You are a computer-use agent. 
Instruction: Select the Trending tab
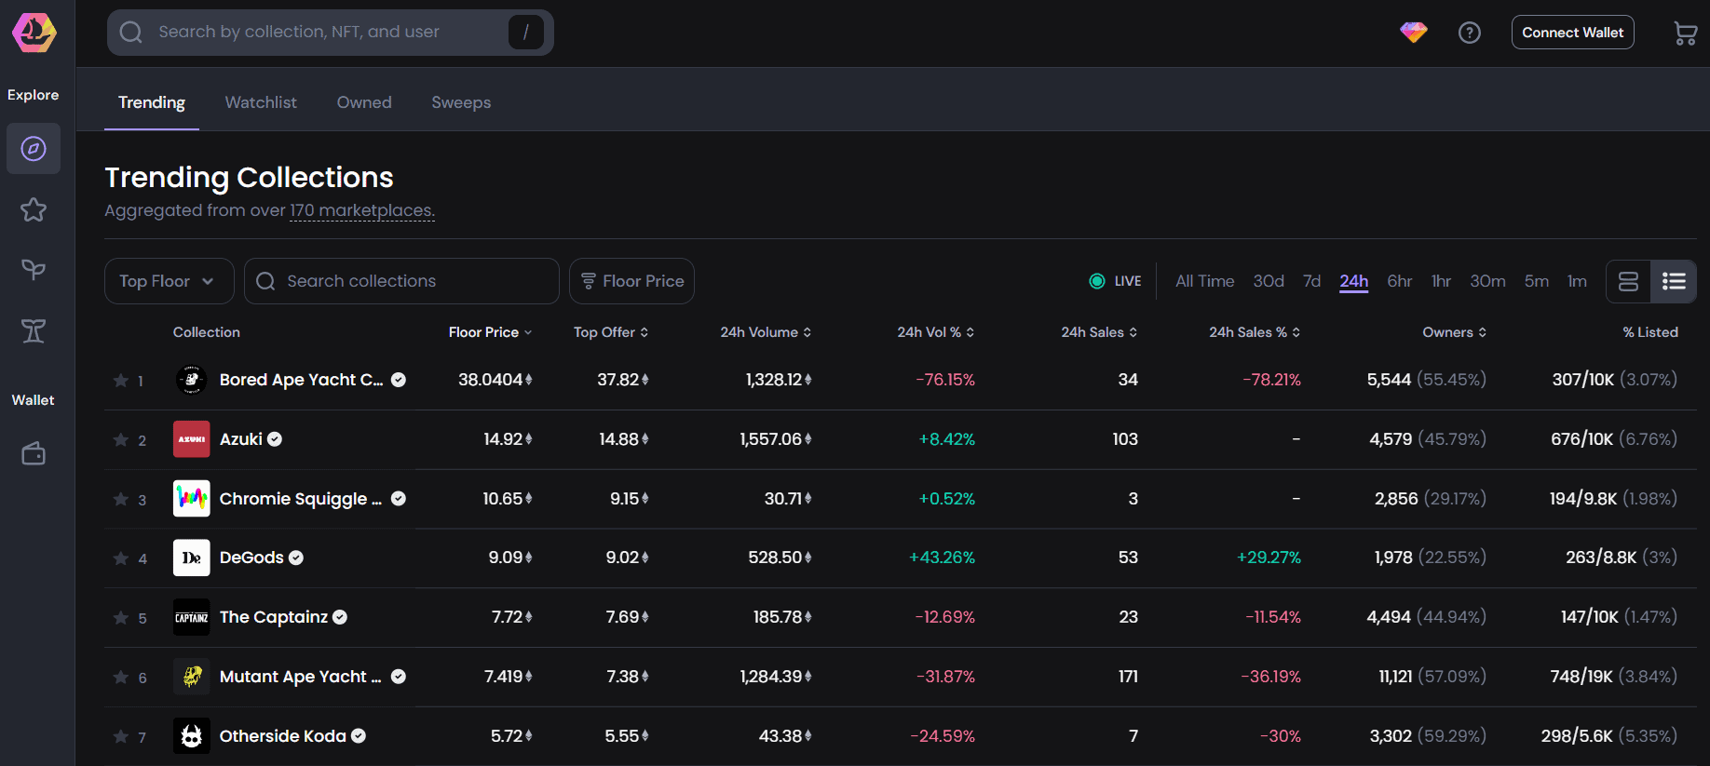152,102
